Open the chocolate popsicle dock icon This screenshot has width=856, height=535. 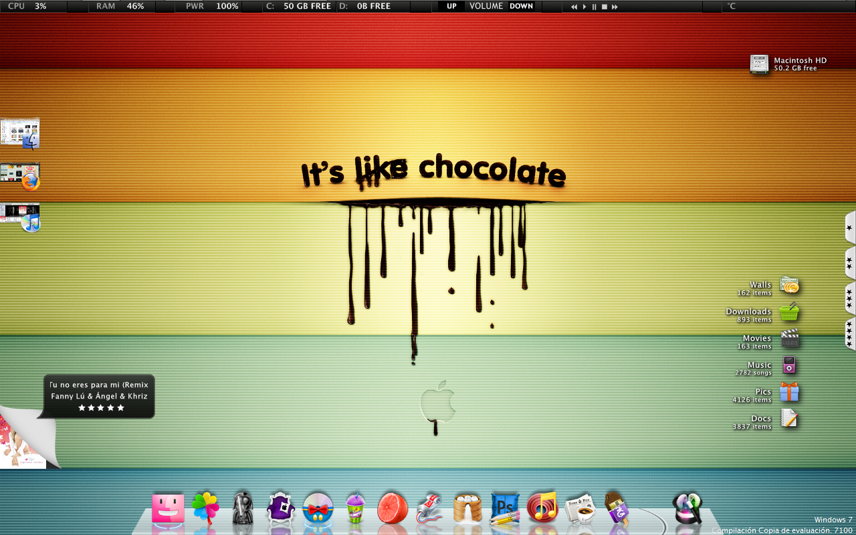616,508
